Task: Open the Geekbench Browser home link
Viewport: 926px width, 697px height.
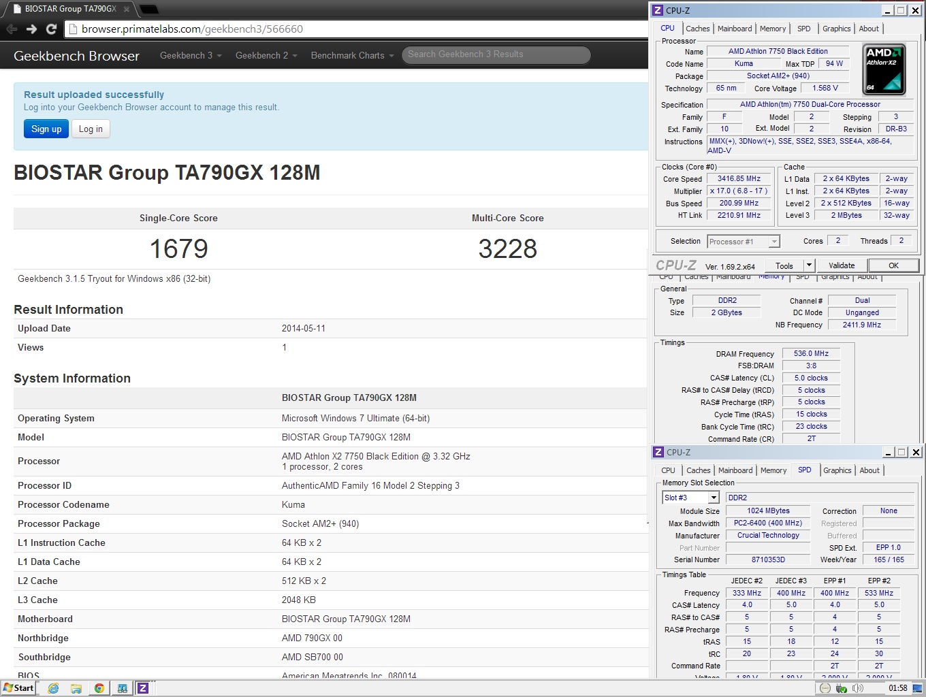Action: [x=76, y=56]
